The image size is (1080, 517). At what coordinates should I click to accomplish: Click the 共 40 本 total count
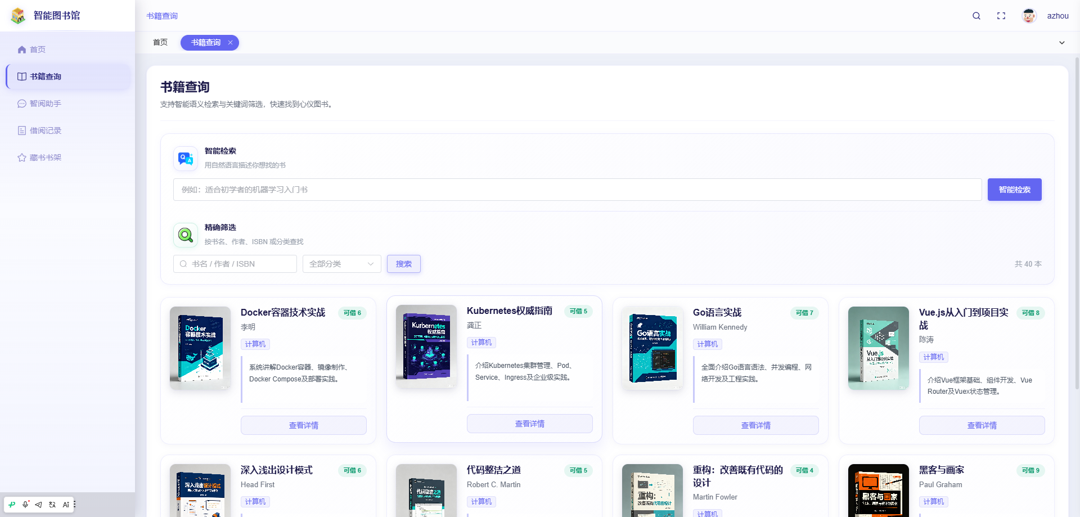[x=1028, y=264]
